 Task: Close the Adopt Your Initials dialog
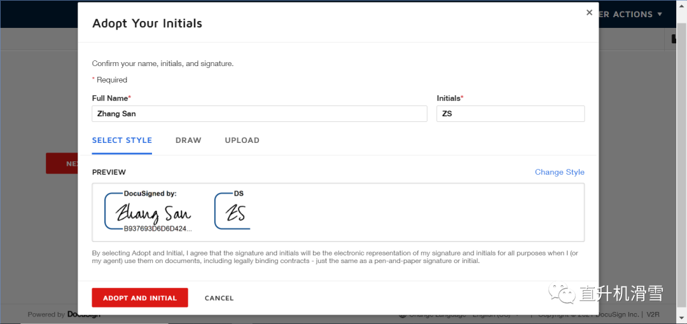589,13
